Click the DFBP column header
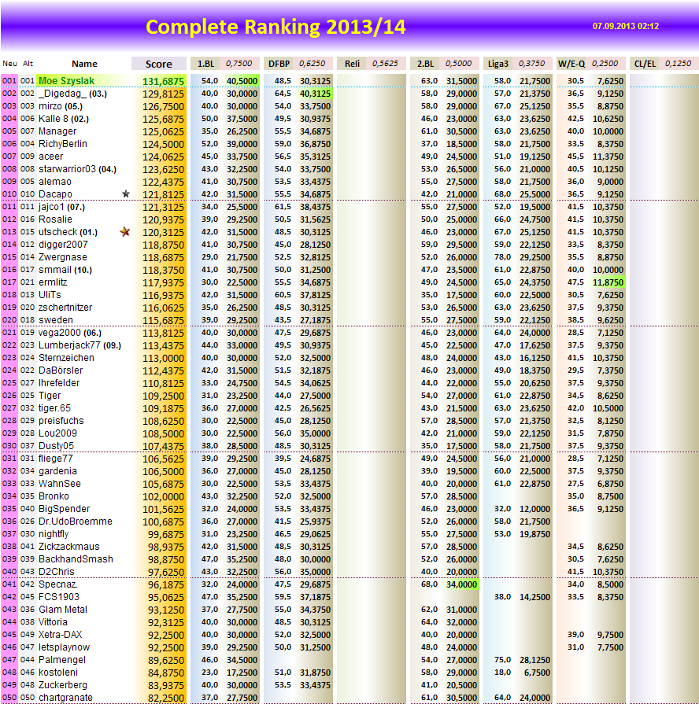Viewport: 699px width, 704px height. 278,64
